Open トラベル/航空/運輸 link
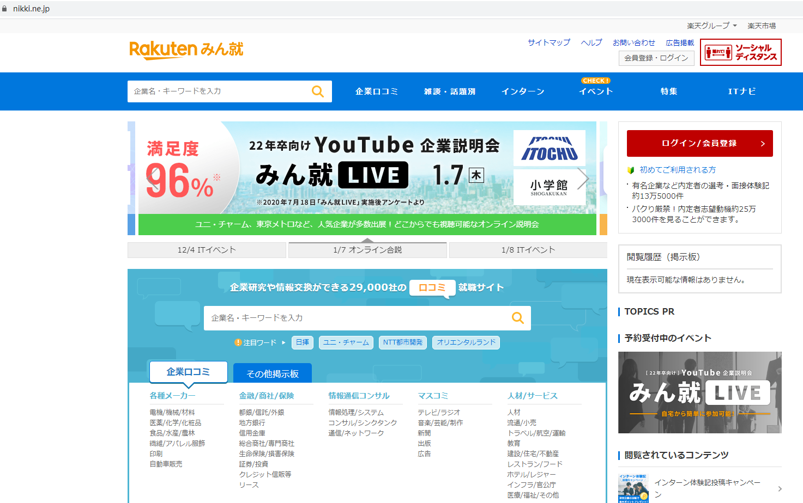 (536, 433)
